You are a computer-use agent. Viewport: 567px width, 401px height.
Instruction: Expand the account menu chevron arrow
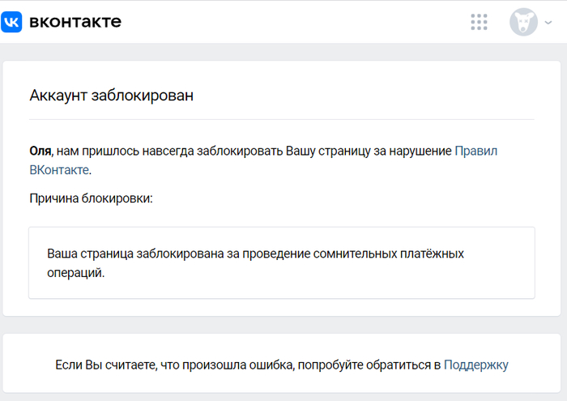(548, 23)
